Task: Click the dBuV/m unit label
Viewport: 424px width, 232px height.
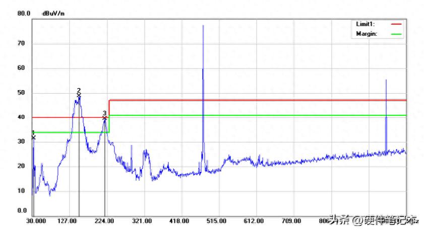Action: pos(53,14)
